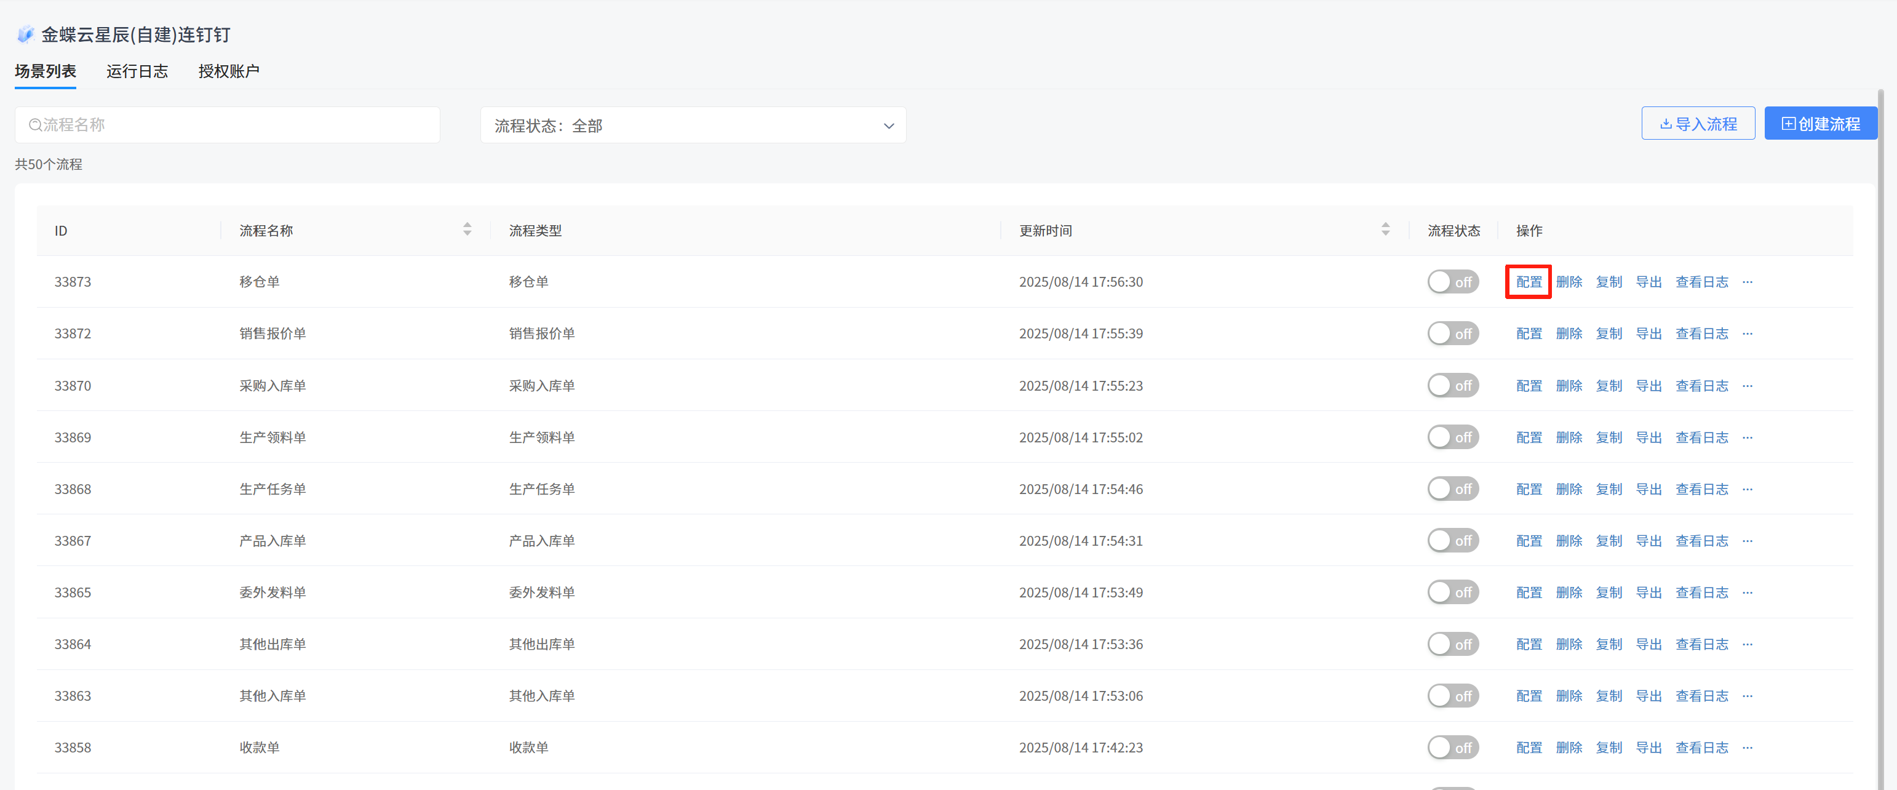
Task: Click 删除 for the 委外发料单 row
Action: pos(1569,592)
